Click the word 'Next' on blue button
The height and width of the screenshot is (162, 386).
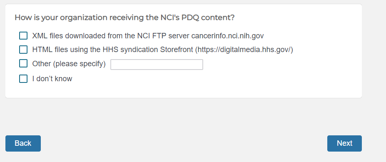coord(344,143)
